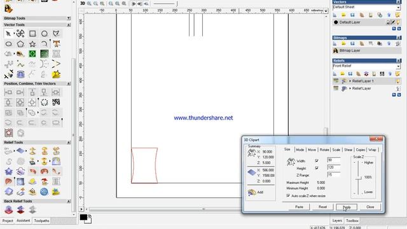Click the Save icon in Vectors panel
407x229 pixels.
point(352,15)
